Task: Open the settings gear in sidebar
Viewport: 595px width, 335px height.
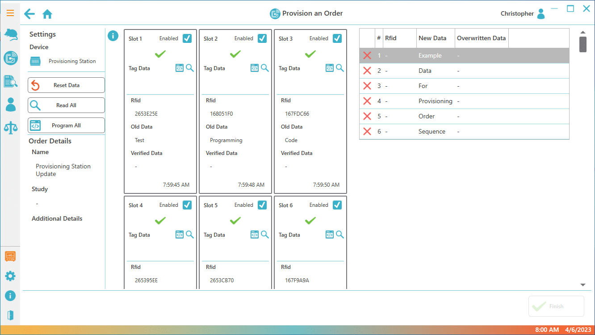Action: point(10,276)
